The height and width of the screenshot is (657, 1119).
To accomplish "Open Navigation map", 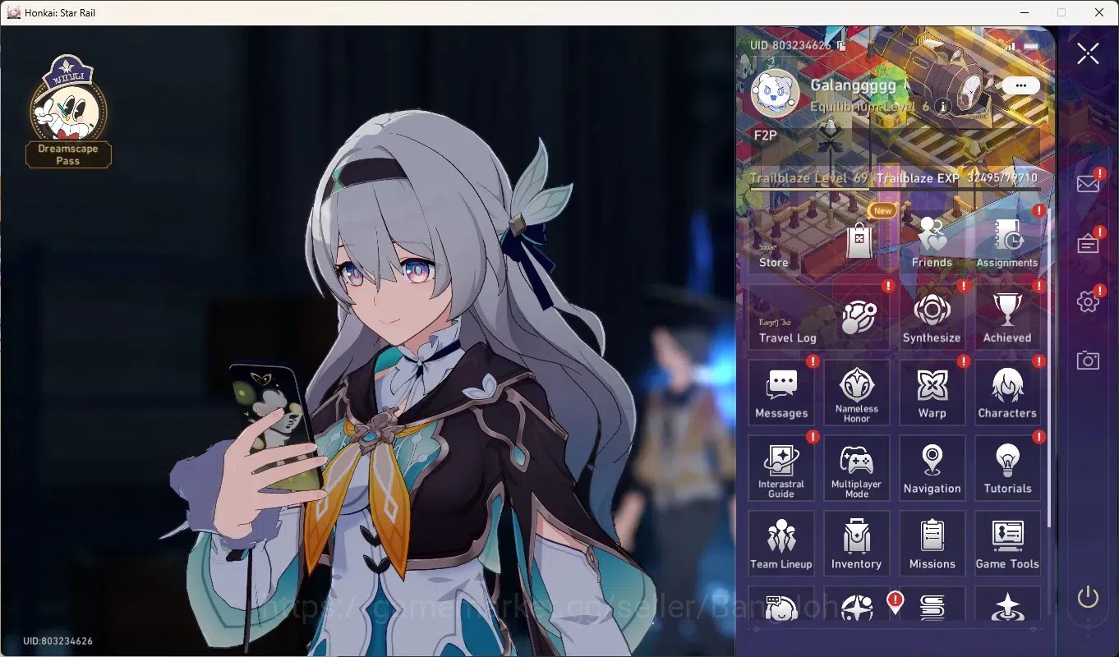I will (x=932, y=468).
